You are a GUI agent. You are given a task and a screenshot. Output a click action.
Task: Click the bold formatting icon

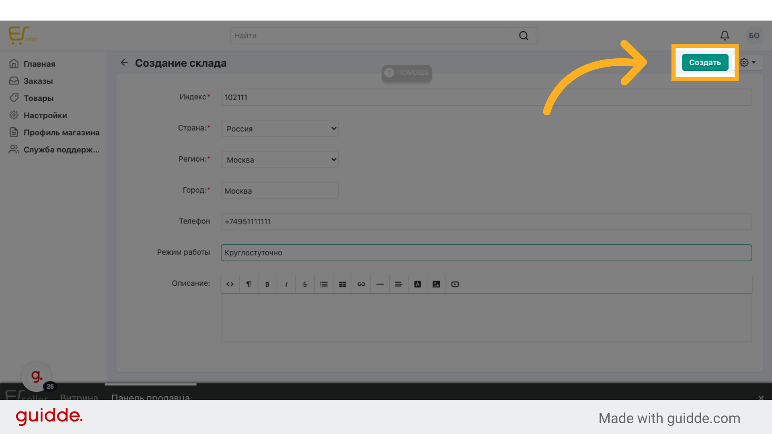[x=267, y=284]
